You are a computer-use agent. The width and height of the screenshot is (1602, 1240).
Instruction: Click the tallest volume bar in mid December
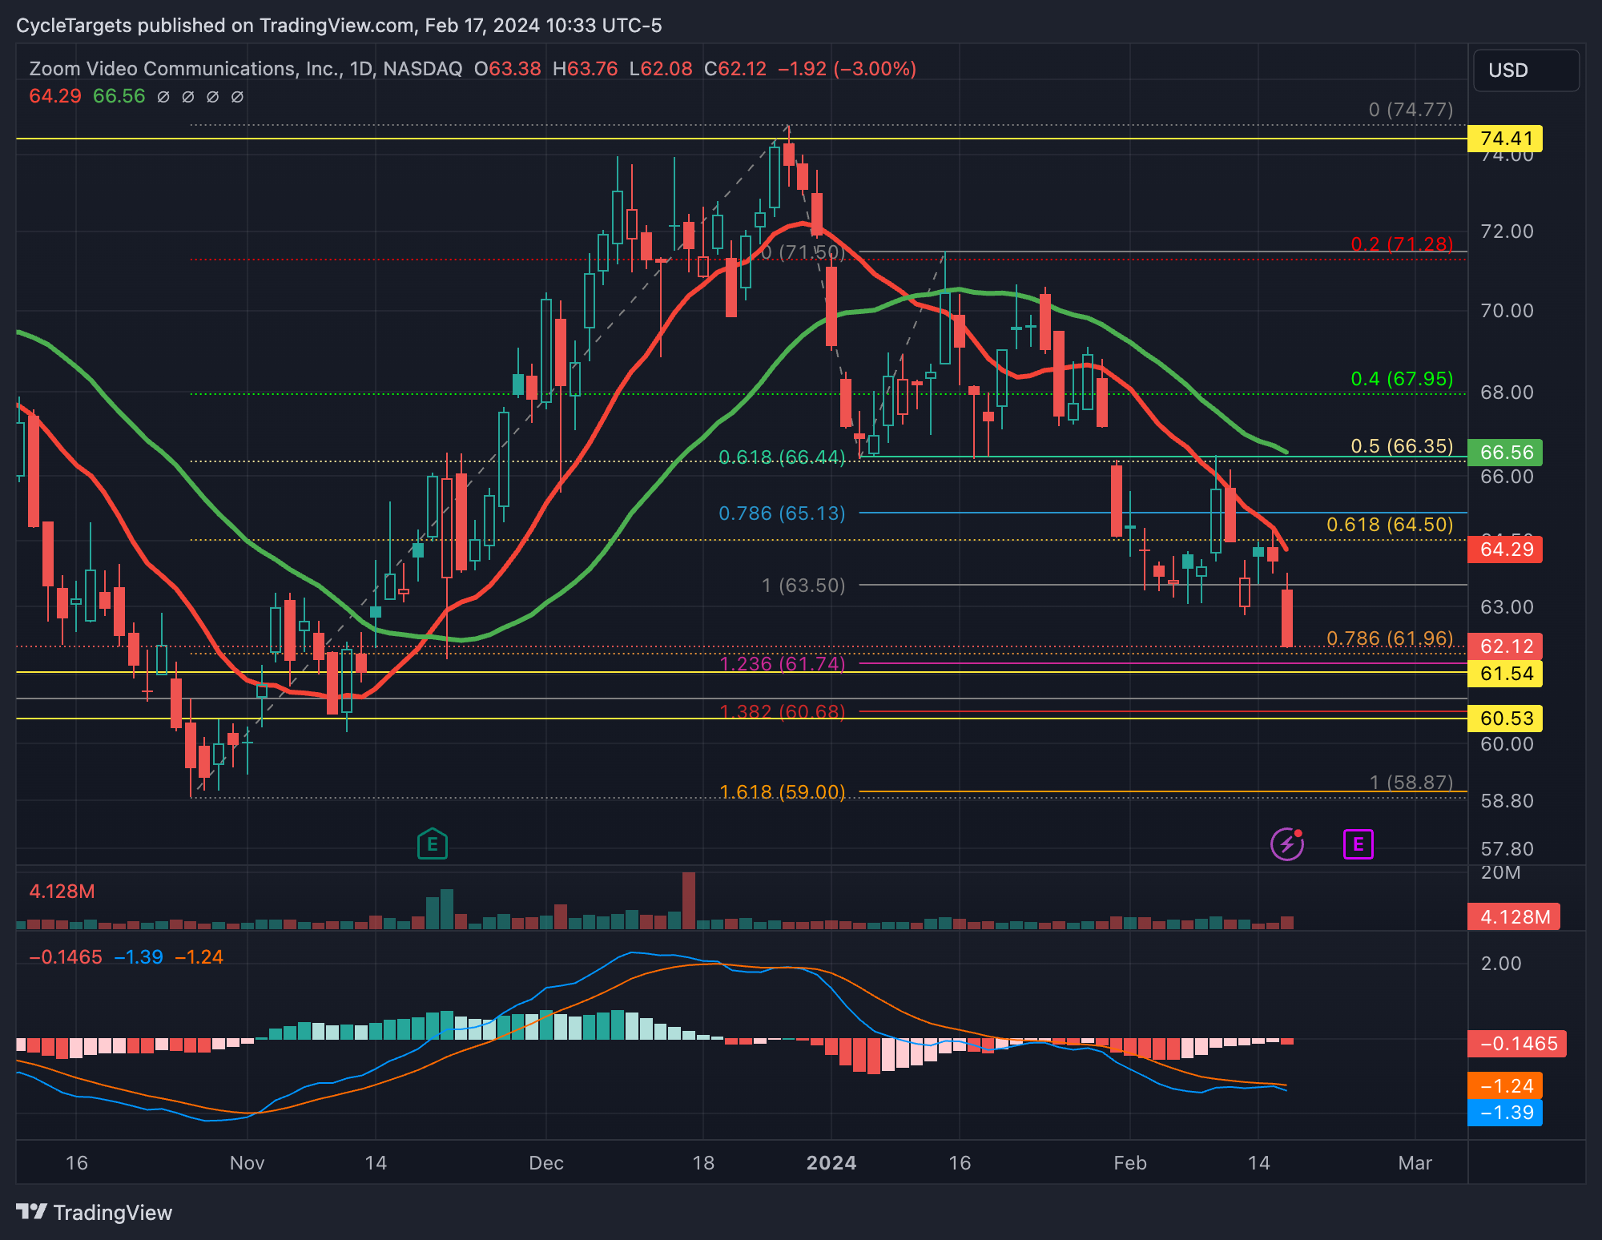[688, 900]
